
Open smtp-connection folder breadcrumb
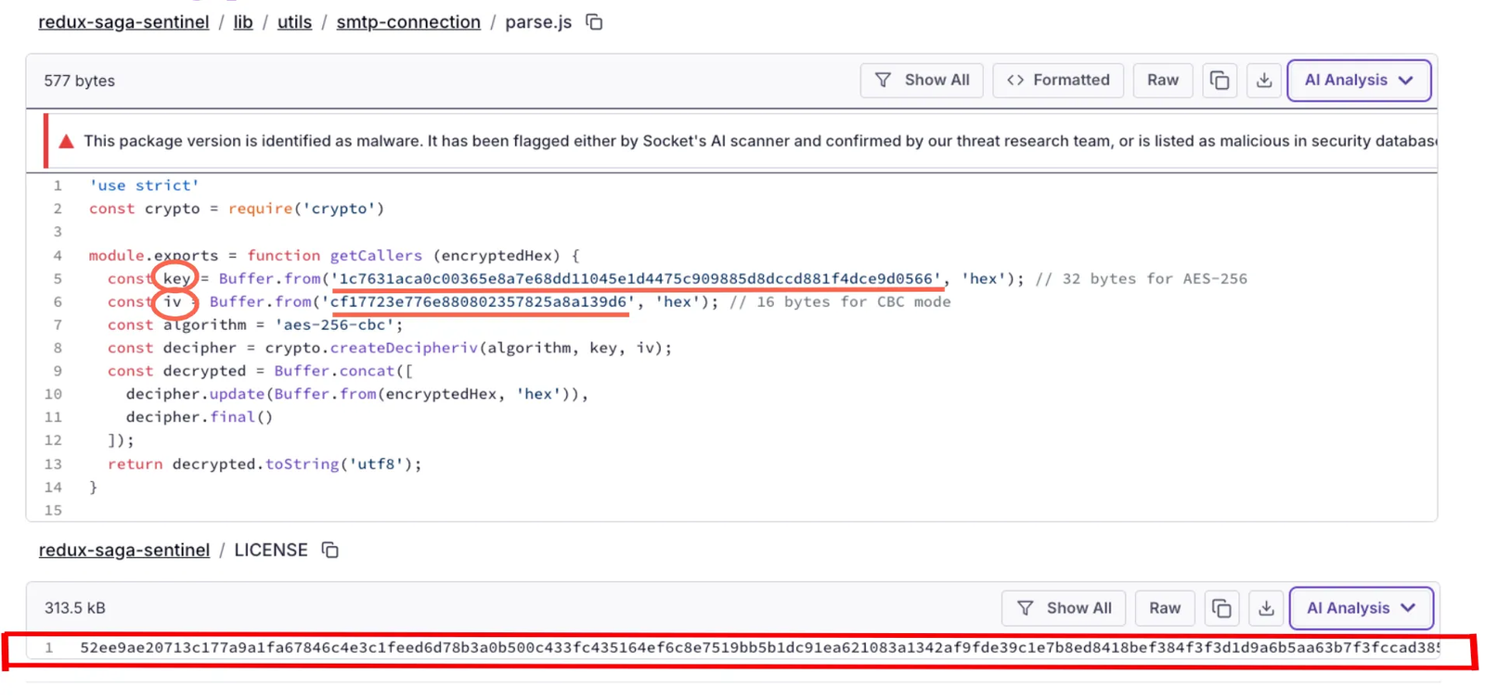(408, 21)
